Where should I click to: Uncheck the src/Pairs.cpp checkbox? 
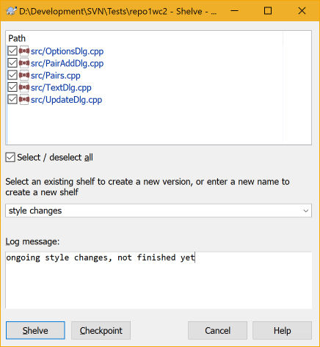coord(12,76)
